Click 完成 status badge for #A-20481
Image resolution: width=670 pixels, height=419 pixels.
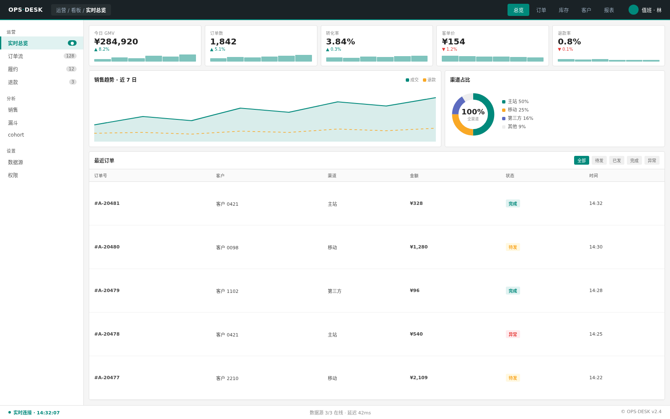(x=513, y=204)
